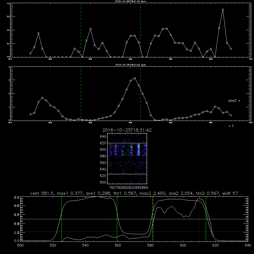254x254 pixels.
Task: Click the dusk plot's first peak diamond near 1.7
Action: click(x=42, y=98)
